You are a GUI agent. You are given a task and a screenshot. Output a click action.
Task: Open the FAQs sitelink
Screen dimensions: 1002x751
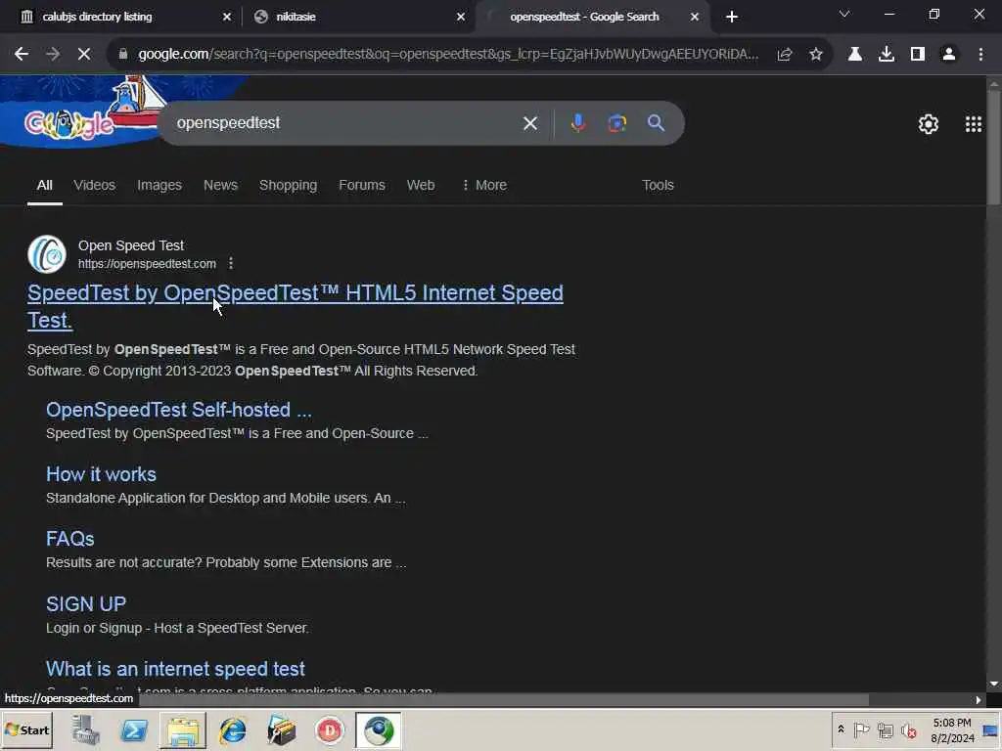(x=70, y=539)
